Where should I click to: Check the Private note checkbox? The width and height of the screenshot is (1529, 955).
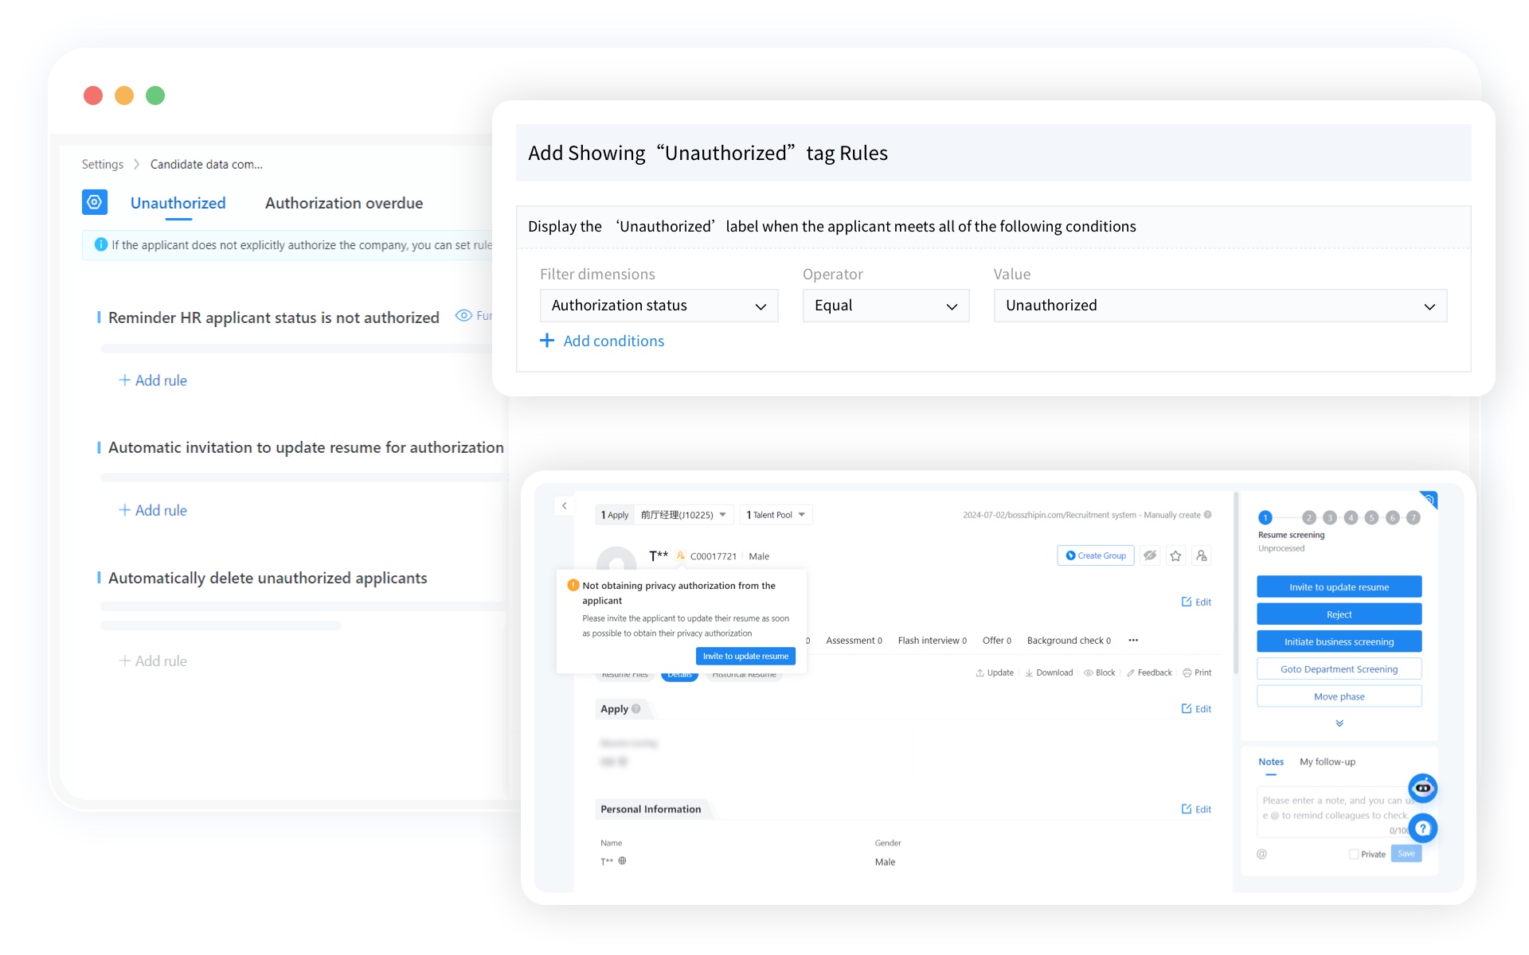[1353, 854]
